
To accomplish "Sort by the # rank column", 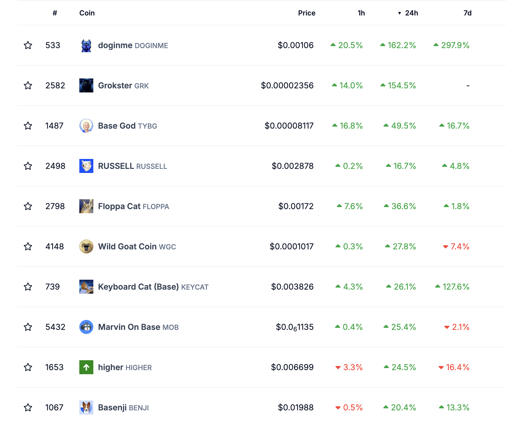I will (x=55, y=13).
